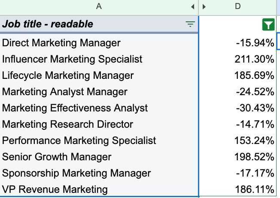Screen dimensions: 280x198
Task: Click the 211.30% value cell
Action: [x=237, y=59]
